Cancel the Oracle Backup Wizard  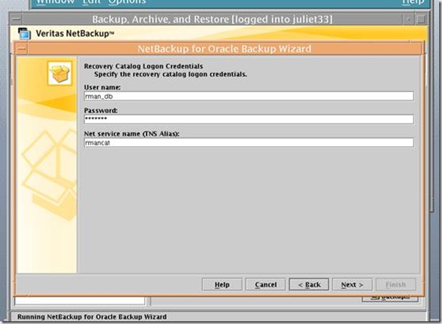click(x=265, y=285)
